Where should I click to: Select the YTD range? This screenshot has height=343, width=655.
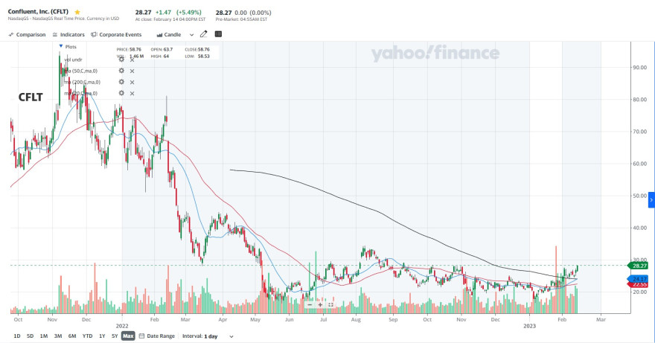[x=87, y=336]
